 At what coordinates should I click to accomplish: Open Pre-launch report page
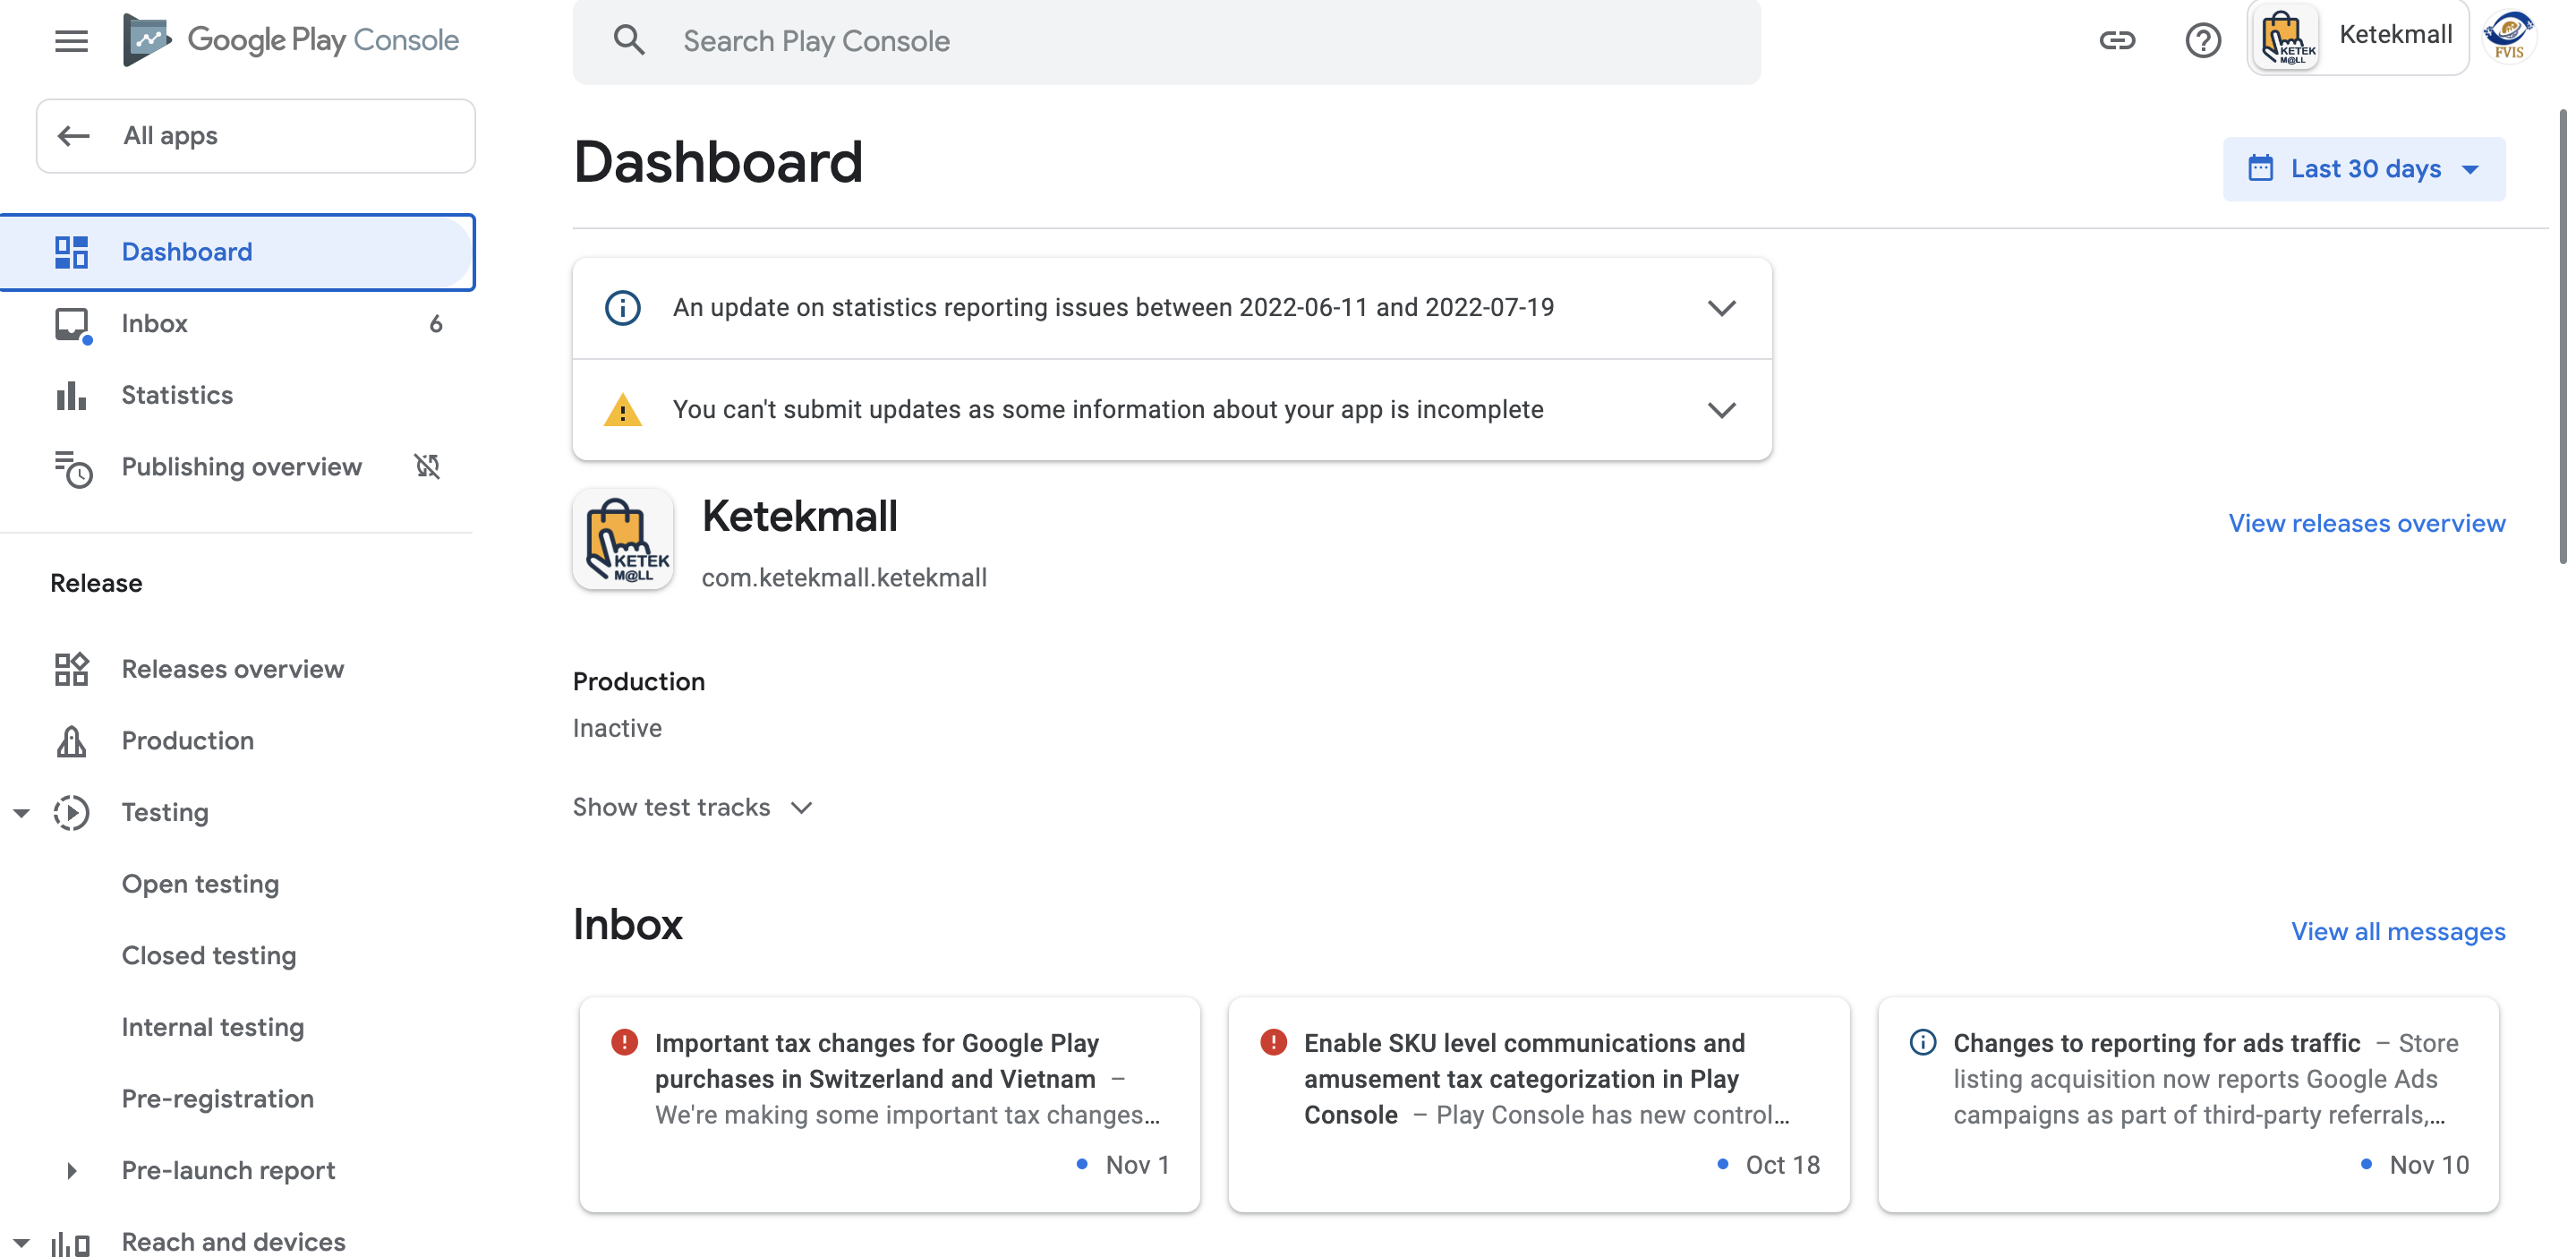[228, 1171]
